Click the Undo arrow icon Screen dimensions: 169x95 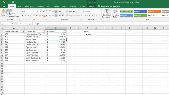(x=4, y=2)
